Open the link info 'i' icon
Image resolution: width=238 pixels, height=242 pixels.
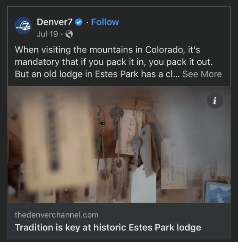tap(215, 100)
